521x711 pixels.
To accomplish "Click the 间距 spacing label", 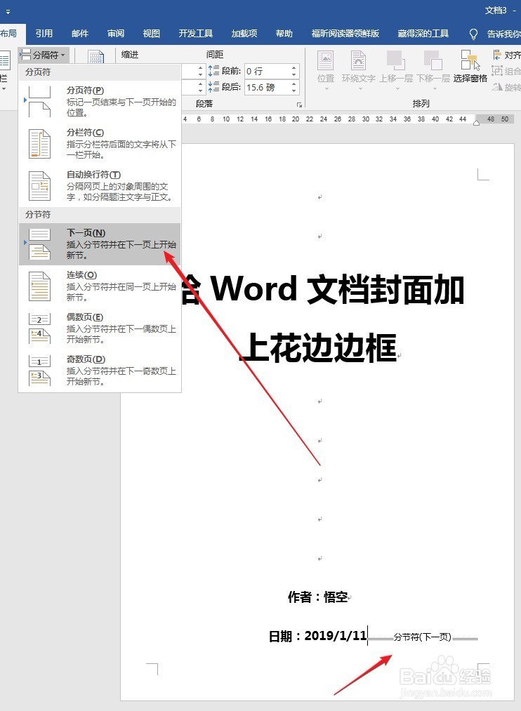I will pyautogui.click(x=214, y=55).
